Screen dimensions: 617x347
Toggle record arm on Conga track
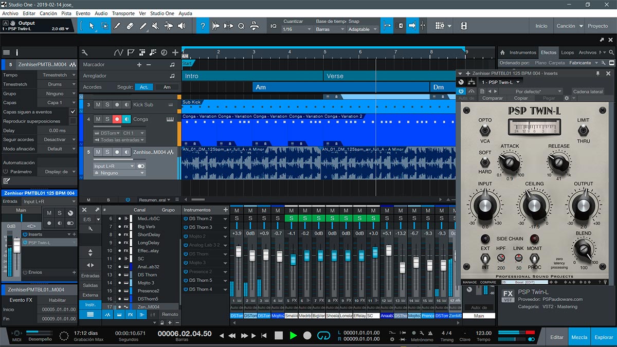[x=117, y=119]
